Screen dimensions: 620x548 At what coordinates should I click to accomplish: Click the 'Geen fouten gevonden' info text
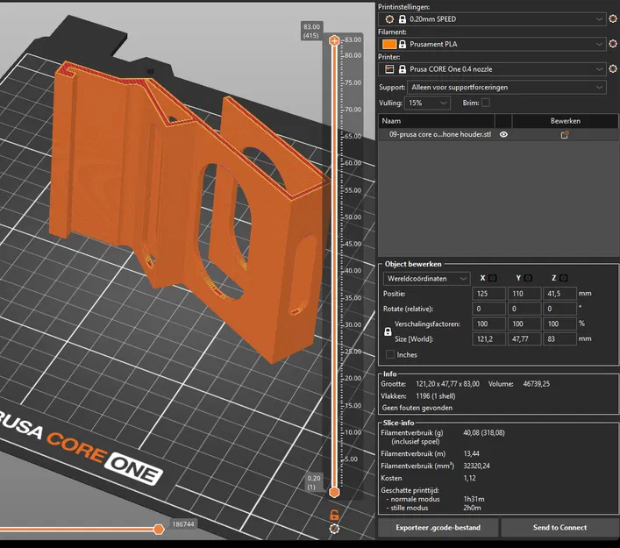417,408
